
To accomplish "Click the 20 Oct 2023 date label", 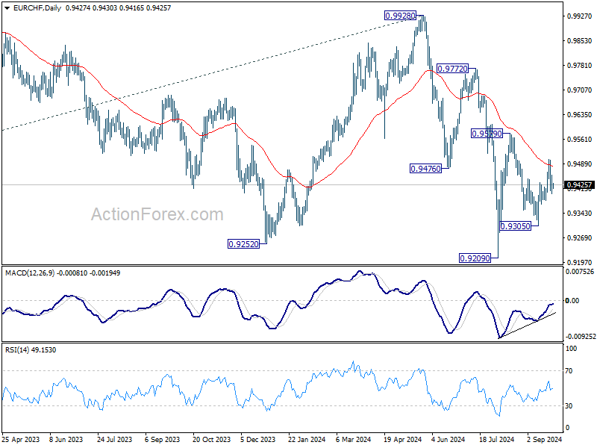I will pos(212,439).
